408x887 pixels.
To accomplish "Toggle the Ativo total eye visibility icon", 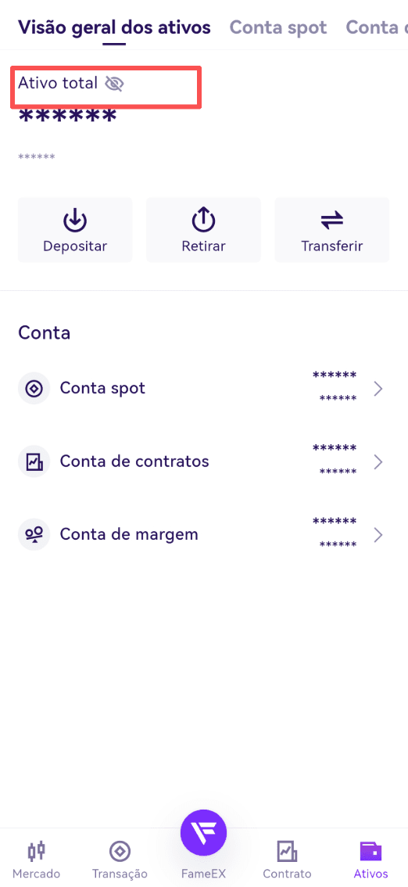I will click(114, 84).
